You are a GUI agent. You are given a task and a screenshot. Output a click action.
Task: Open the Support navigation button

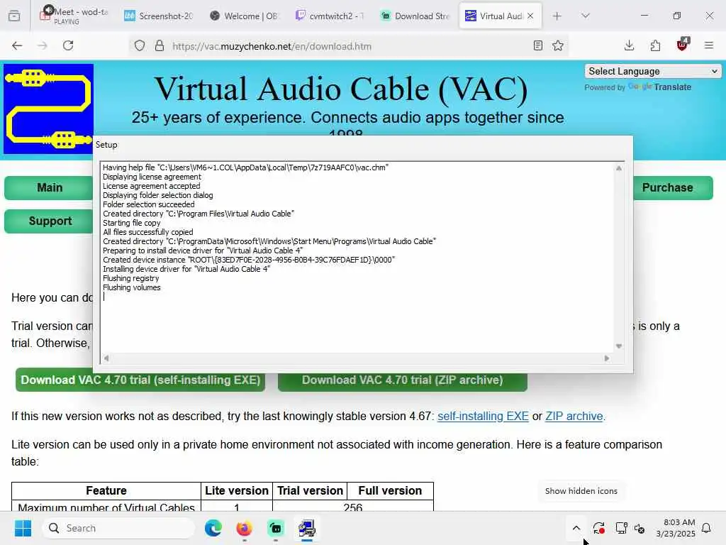pos(49,221)
